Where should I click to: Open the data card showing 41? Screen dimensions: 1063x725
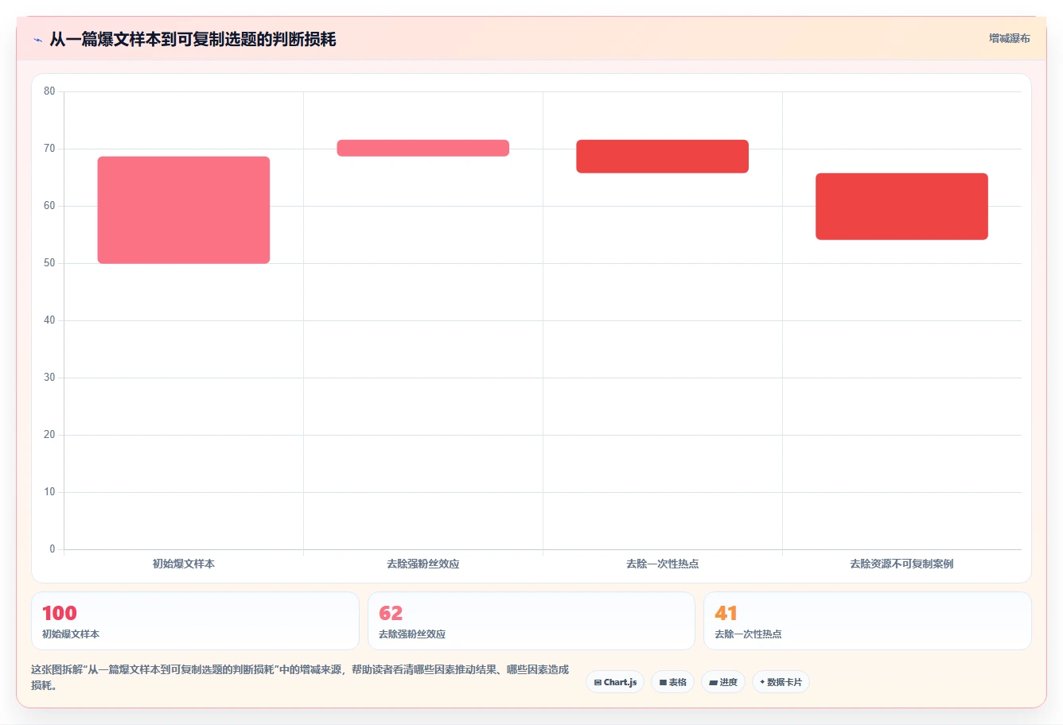click(867, 621)
